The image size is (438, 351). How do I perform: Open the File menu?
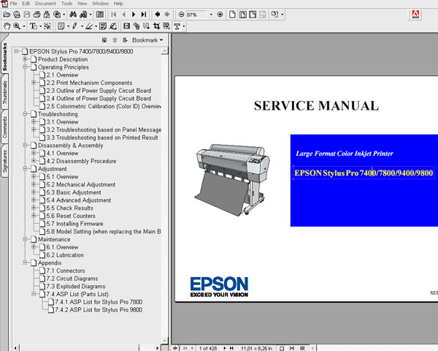tap(13, 4)
